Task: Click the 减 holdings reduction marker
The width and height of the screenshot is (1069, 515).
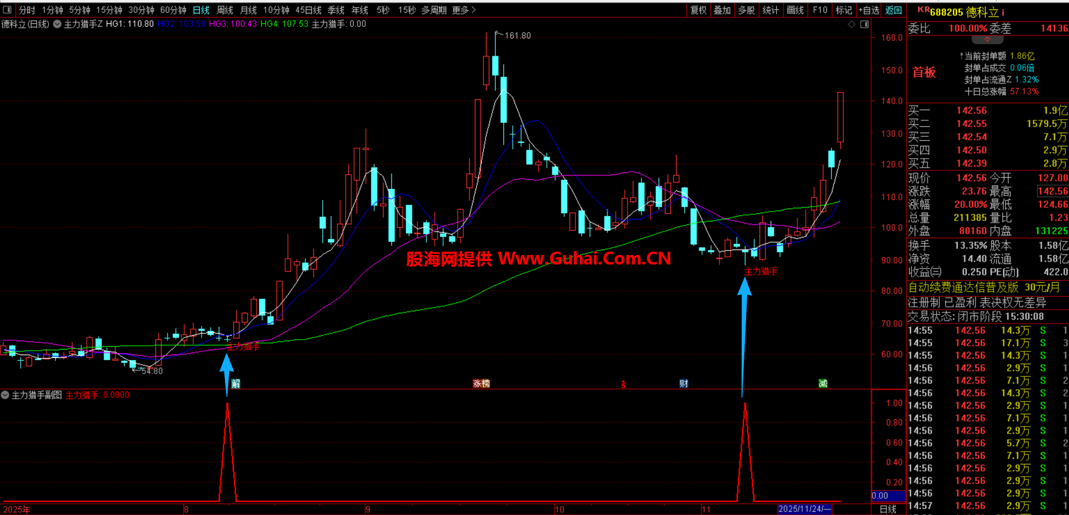Action: 823,384
